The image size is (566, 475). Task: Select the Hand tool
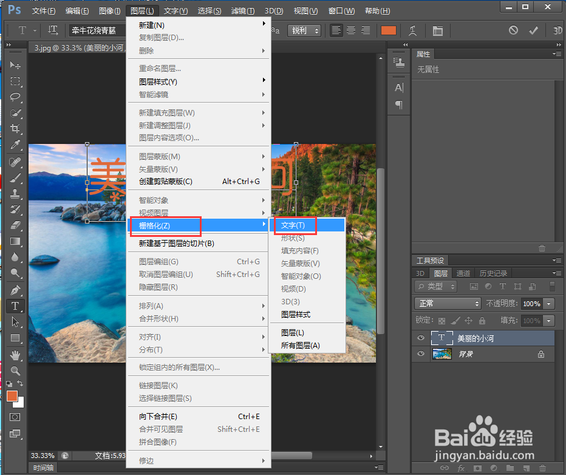[15, 355]
